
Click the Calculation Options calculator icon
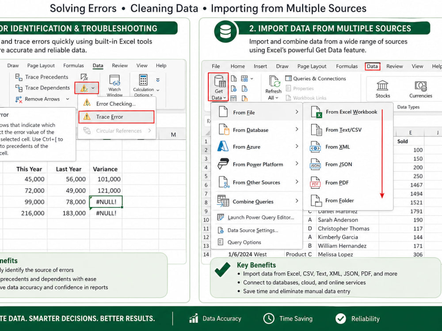tap(143, 80)
